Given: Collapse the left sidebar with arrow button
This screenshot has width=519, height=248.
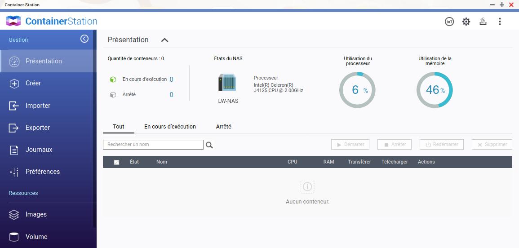Looking at the screenshot, I should 84,39.
